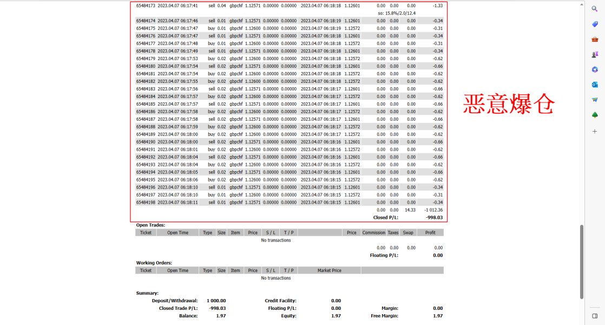Image resolution: width=605 pixels, height=325 pixels.
Task: Select ticket number 65484189
Action: [146, 134]
